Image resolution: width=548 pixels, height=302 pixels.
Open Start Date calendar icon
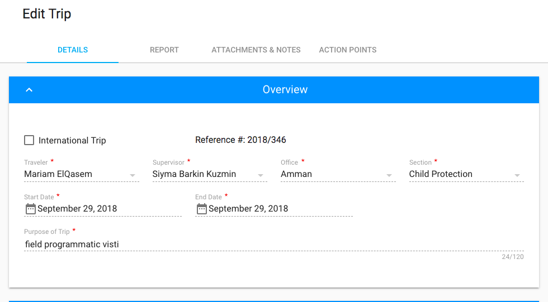31,209
